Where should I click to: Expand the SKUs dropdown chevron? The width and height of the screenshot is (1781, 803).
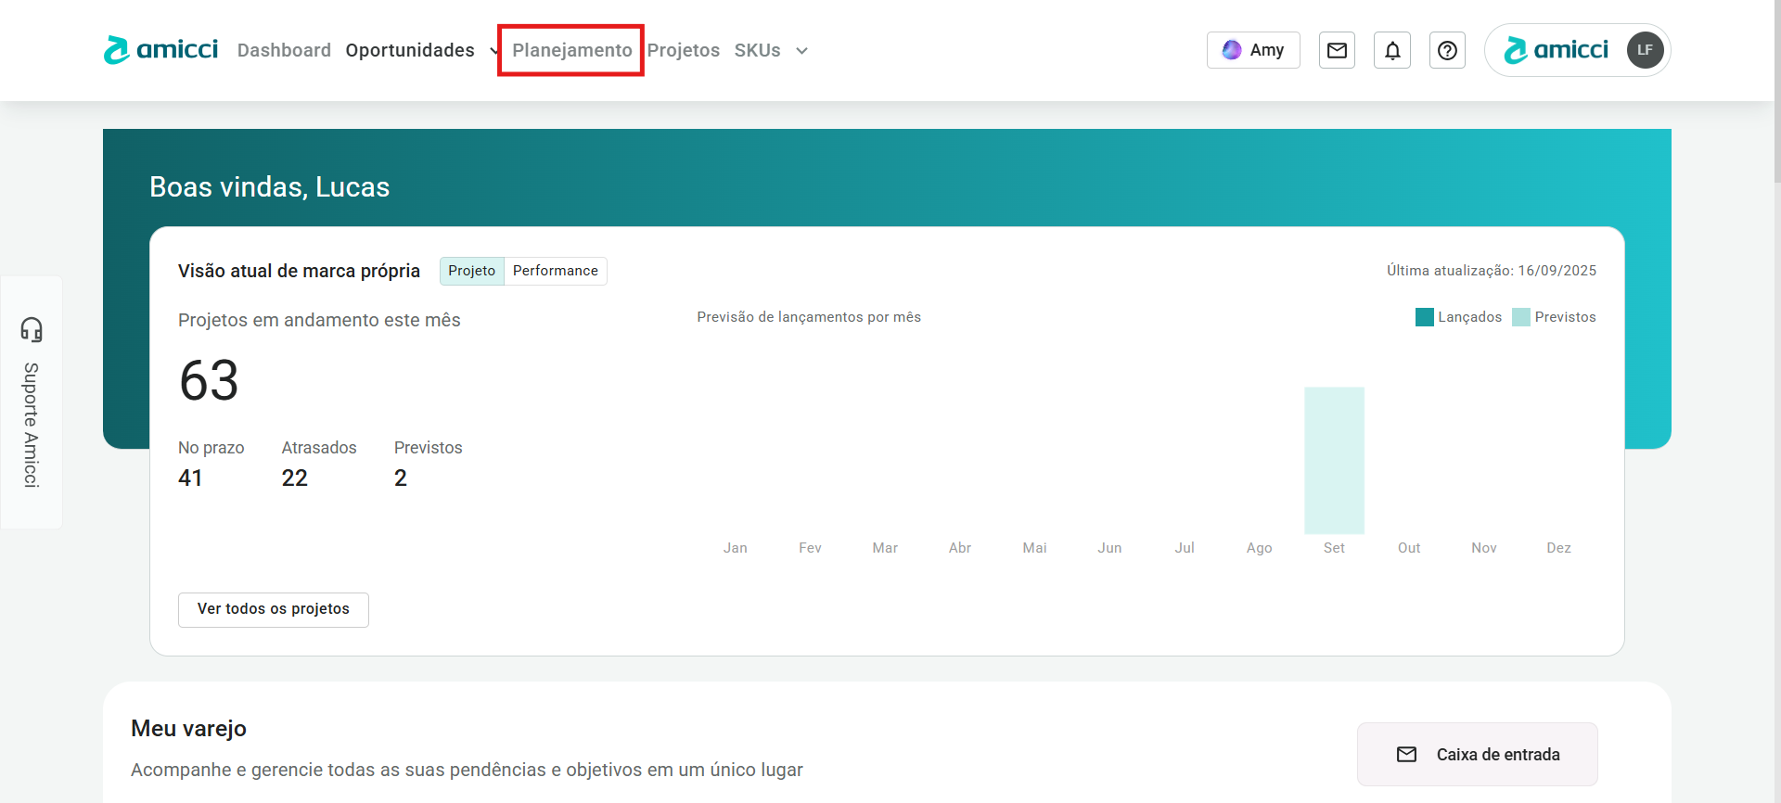pyautogui.click(x=801, y=51)
